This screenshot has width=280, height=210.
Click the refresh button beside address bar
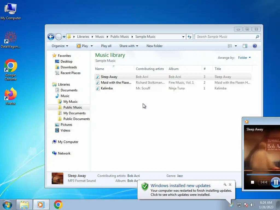(x=189, y=37)
